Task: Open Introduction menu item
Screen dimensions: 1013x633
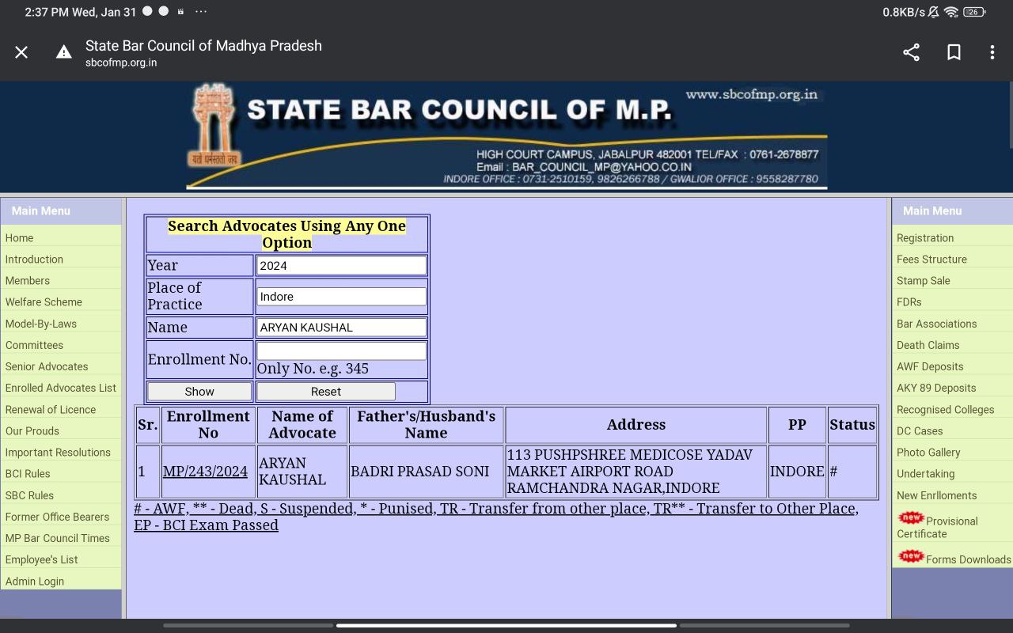Action: click(34, 260)
